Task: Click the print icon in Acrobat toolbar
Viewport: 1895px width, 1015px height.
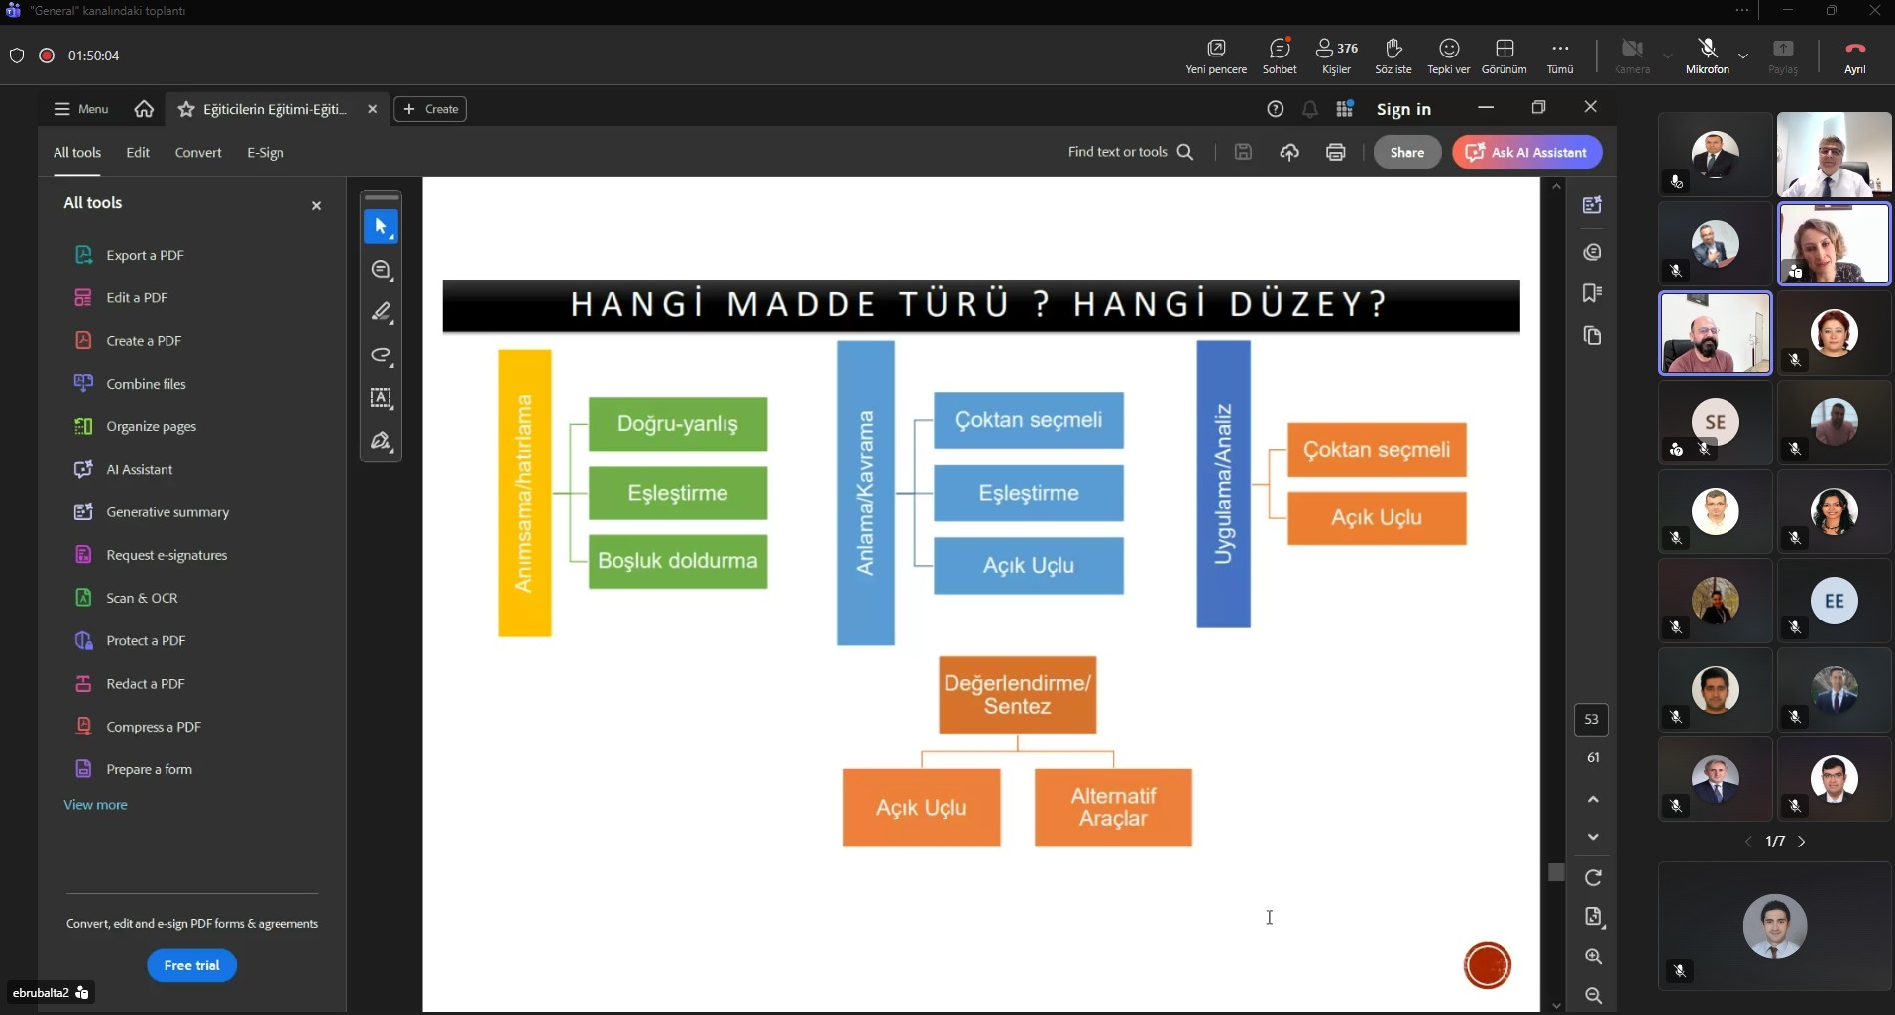Action: pos(1335,152)
